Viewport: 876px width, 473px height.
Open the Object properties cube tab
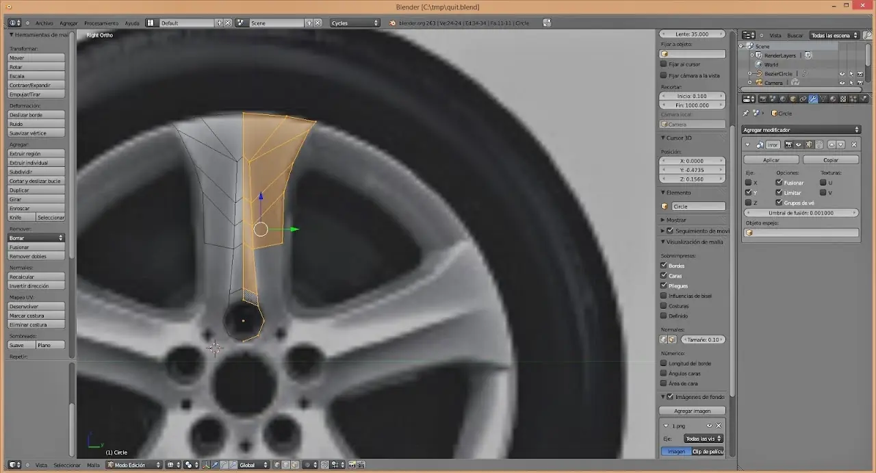coord(793,99)
